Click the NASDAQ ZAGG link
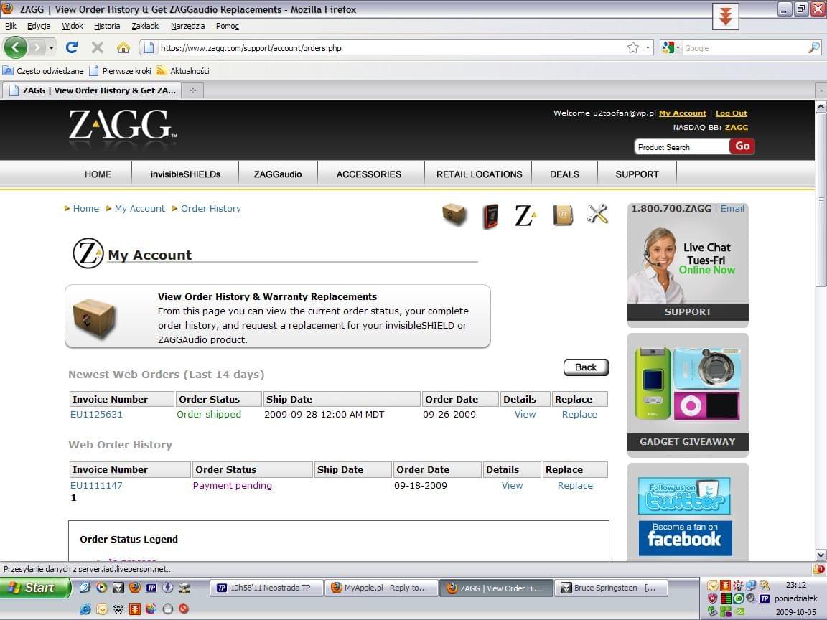Image resolution: width=827 pixels, height=620 pixels. coord(737,127)
